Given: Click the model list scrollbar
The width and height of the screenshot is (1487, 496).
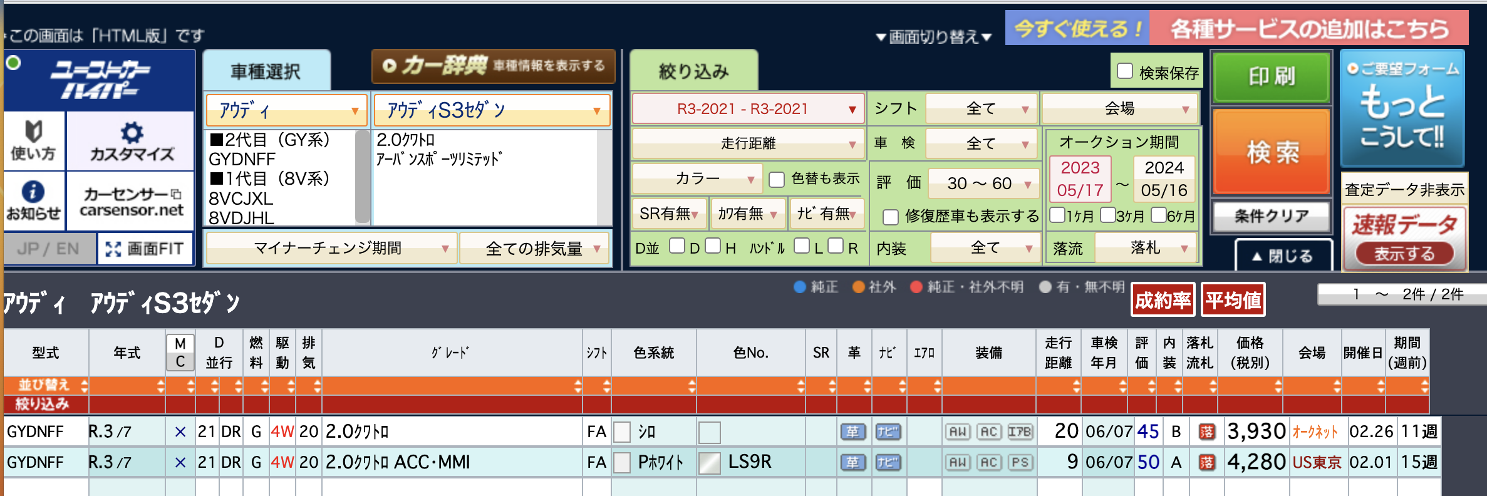Looking at the screenshot, I should click(x=362, y=177).
